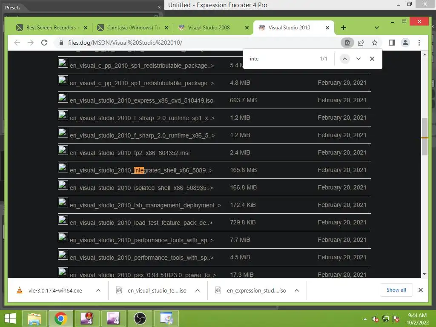Click the find-in-page icon in the address bar
The image size is (436, 327).
pos(347,43)
